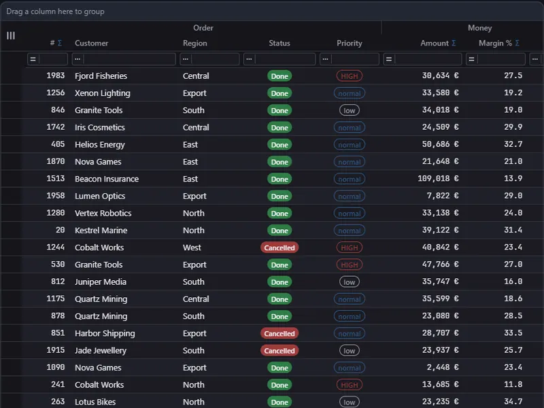
Task: Click the sigma icon beside Amount header
Action: pos(454,43)
